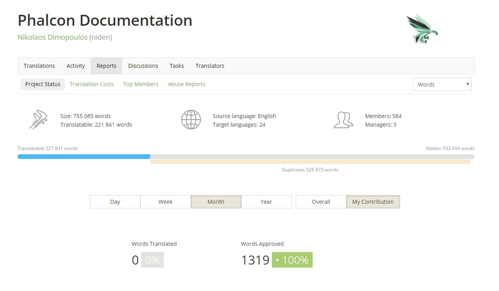Click 'Duplicates 526 973 words' label
499x291 pixels.
(x=310, y=170)
